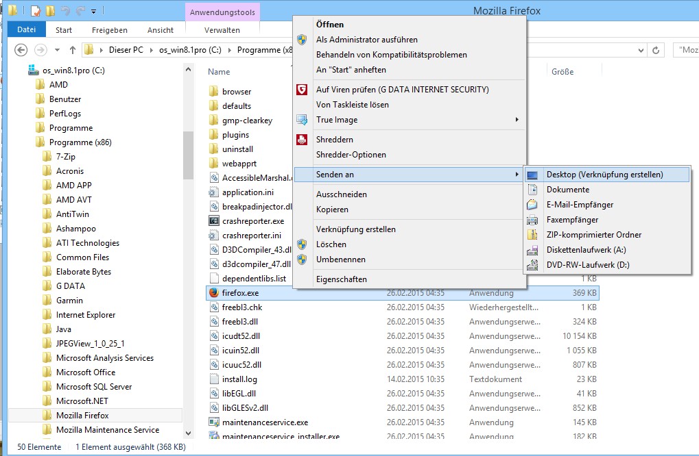Click the ZIP-komprimierter Ordner icon

(x=532, y=235)
